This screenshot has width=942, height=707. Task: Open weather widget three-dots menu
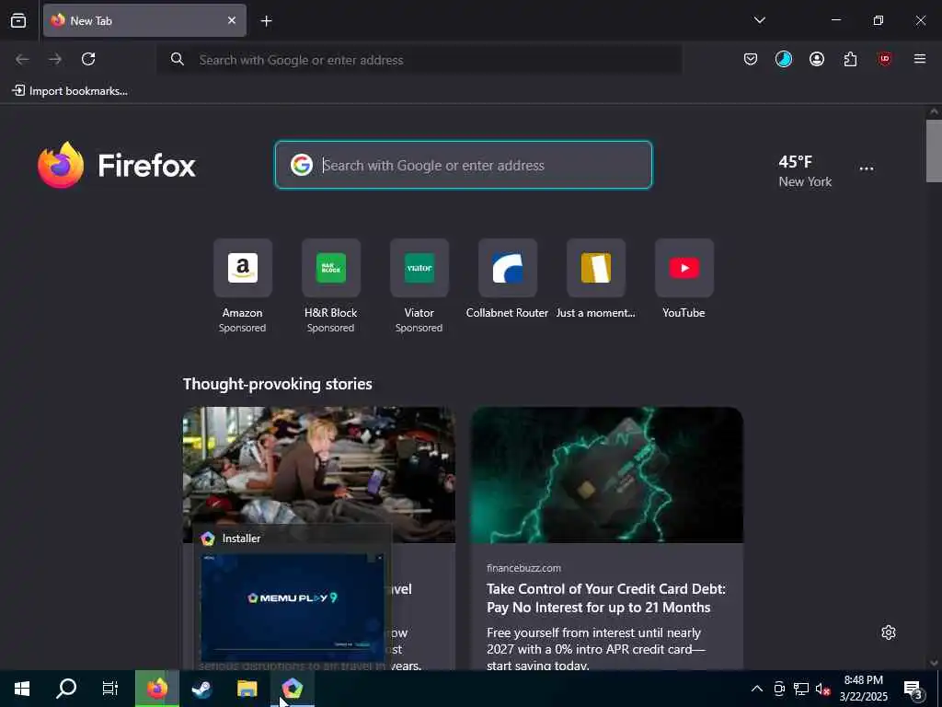[x=867, y=169]
